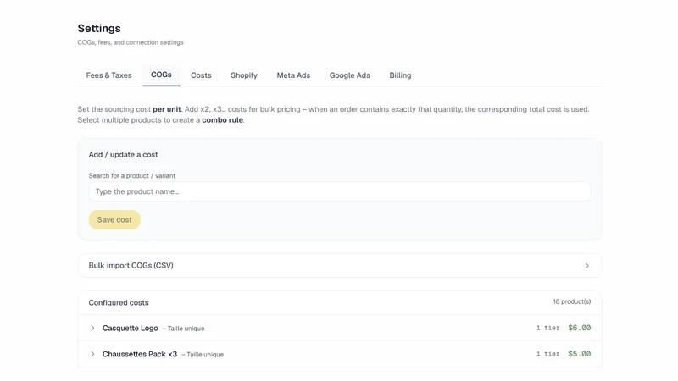This screenshot has width=678, height=381.
Task: Click 1 tier label on Chaussettes Pack row
Action: pyautogui.click(x=547, y=354)
